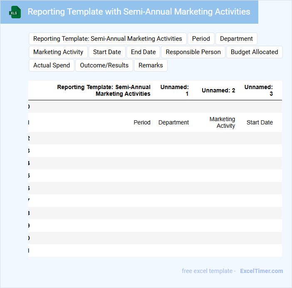Image resolution: width=292 pixels, height=288 pixels.
Task: Click the Period tag
Action: tap(201, 39)
